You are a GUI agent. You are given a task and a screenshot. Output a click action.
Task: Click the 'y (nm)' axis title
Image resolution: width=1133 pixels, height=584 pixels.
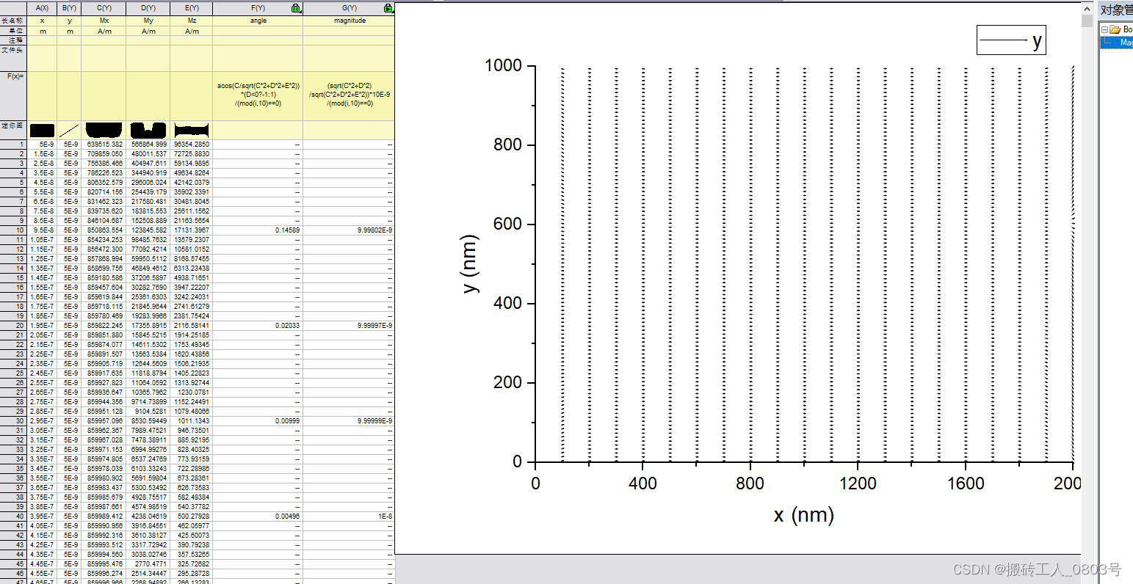point(471,263)
